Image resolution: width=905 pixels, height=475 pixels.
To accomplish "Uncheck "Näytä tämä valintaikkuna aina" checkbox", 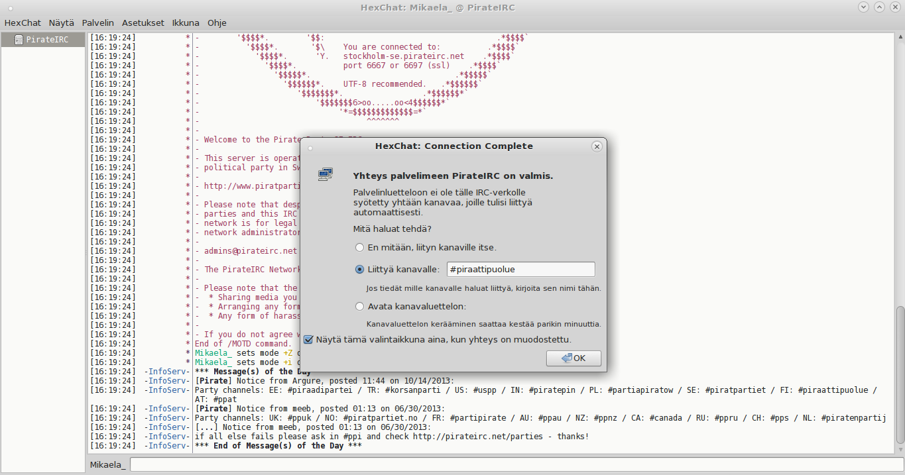I will 308,340.
